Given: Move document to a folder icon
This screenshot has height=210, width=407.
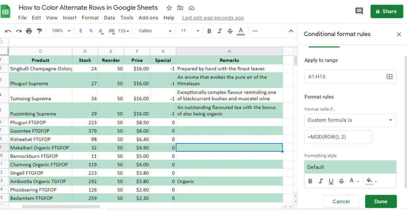Looking at the screenshot, I should coord(180,8).
